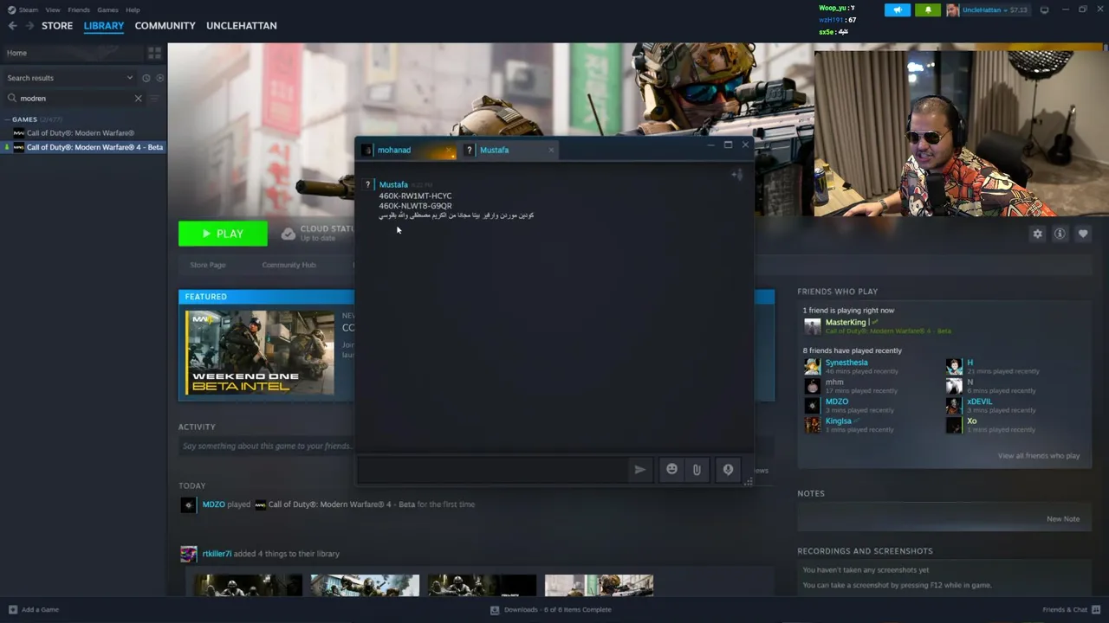Show game info via the info icon

click(1060, 234)
